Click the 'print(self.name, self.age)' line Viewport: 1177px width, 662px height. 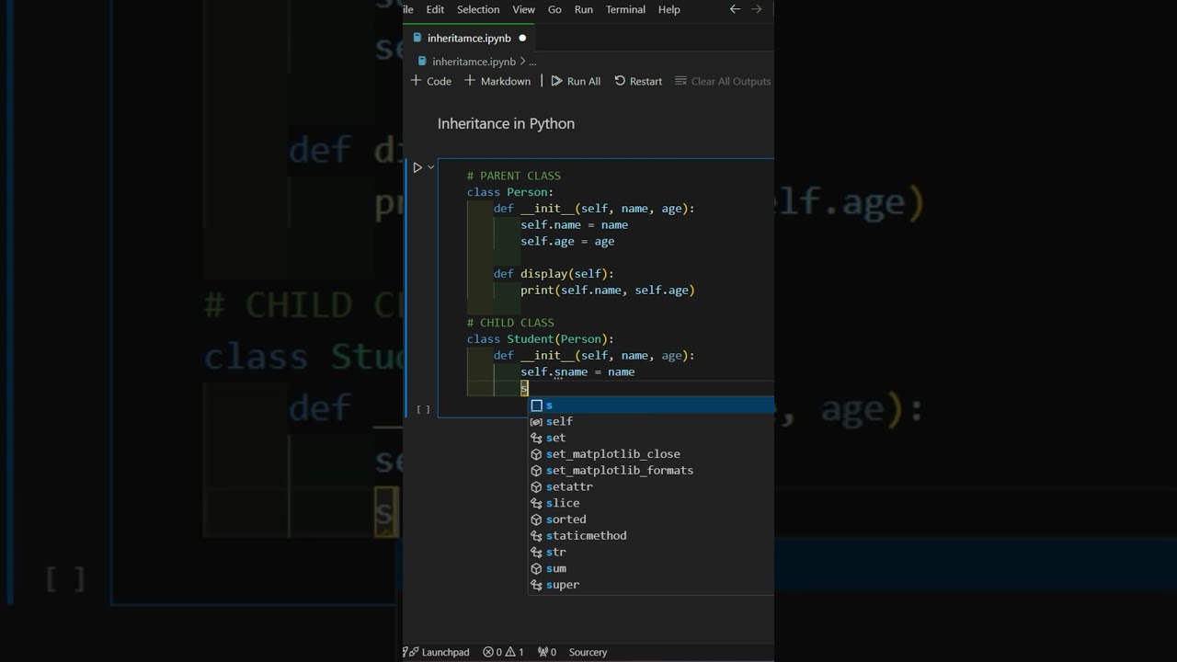pyautogui.click(x=608, y=290)
